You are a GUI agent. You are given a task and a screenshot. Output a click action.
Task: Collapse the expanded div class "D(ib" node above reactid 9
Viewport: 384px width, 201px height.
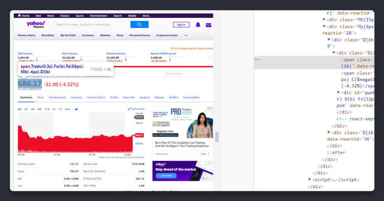click(x=329, y=40)
